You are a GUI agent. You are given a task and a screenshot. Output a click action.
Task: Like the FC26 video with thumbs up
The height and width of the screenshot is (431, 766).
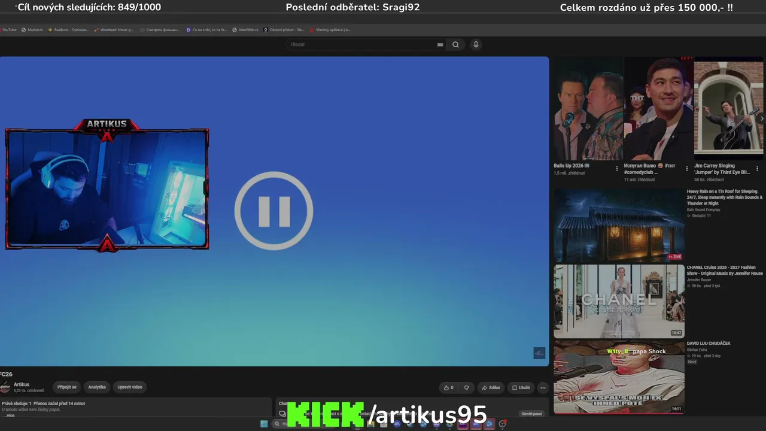point(448,388)
